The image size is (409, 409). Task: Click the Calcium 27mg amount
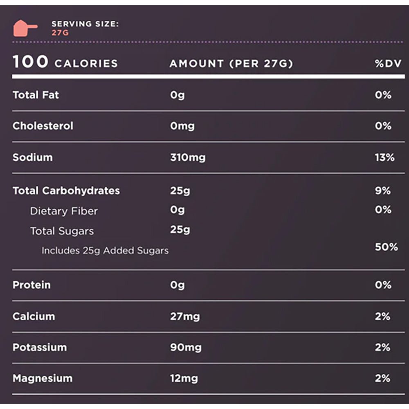(185, 316)
